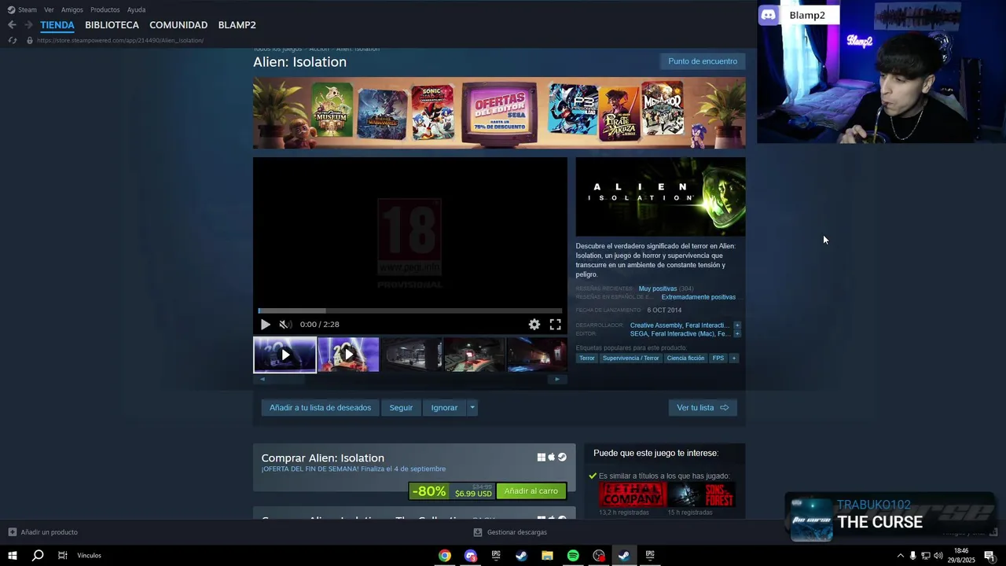This screenshot has height=566, width=1006.
Task: Expand more tags with plus button
Action: pos(734,358)
